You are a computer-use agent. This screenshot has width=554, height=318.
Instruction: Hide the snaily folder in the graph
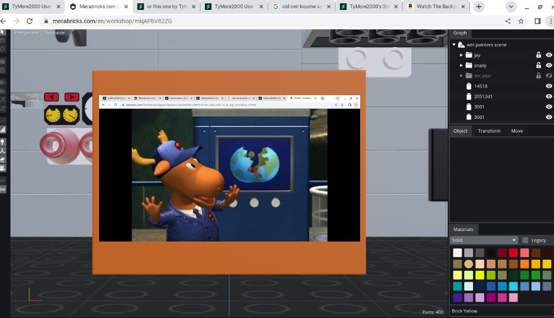[x=548, y=65]
